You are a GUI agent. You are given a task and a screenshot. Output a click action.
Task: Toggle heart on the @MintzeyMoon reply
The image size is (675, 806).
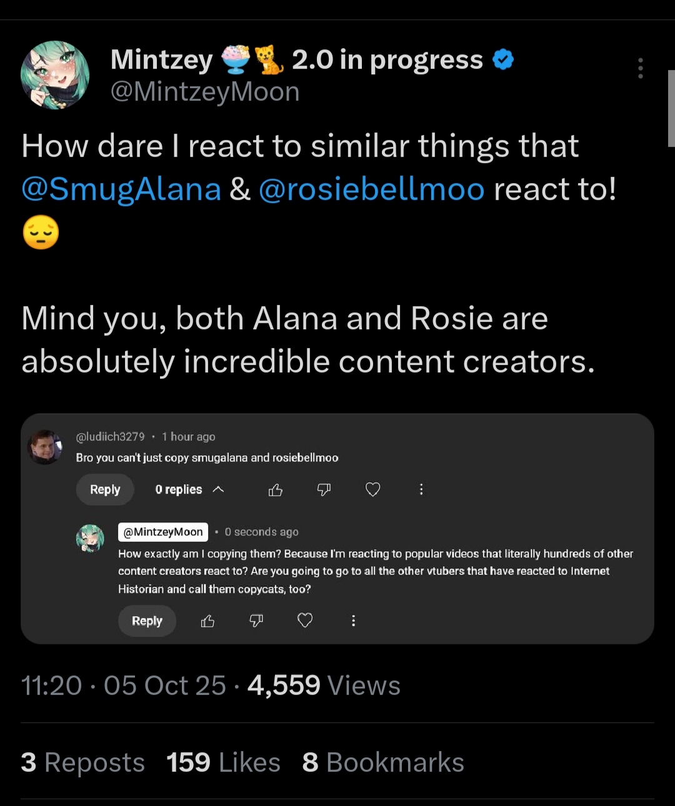(305, 621)
